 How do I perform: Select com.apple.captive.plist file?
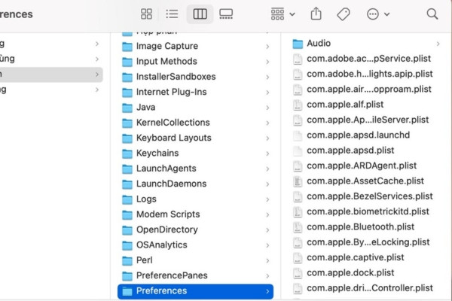point(366,257)
